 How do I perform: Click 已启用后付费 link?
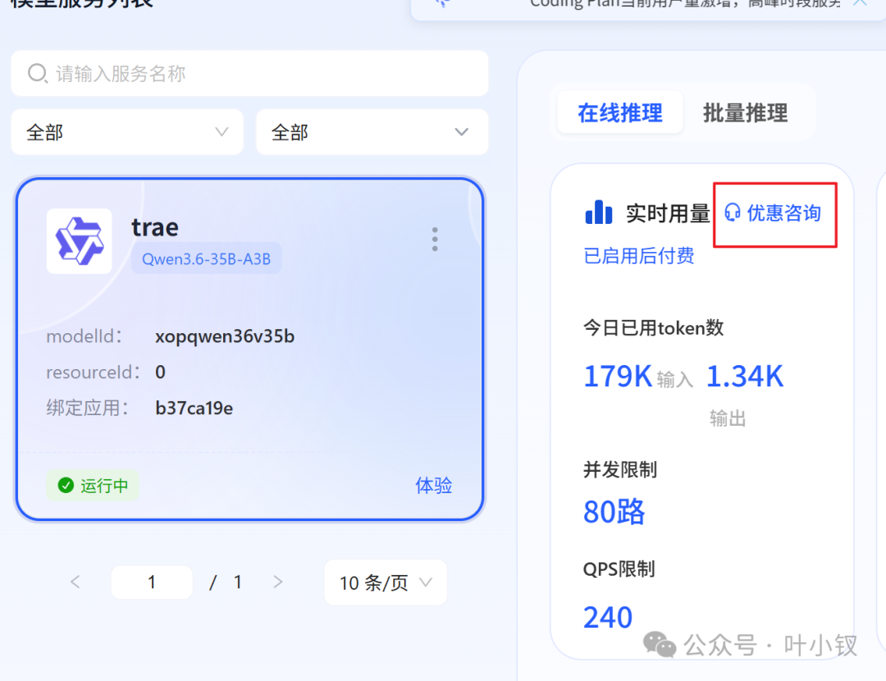(x=638, y=256)
